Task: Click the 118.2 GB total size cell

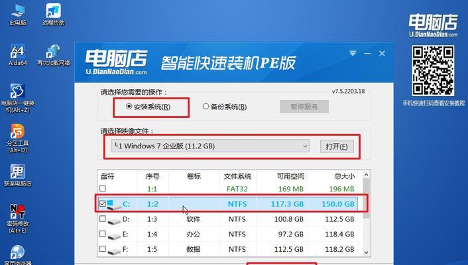Action: tap(339, 249)
